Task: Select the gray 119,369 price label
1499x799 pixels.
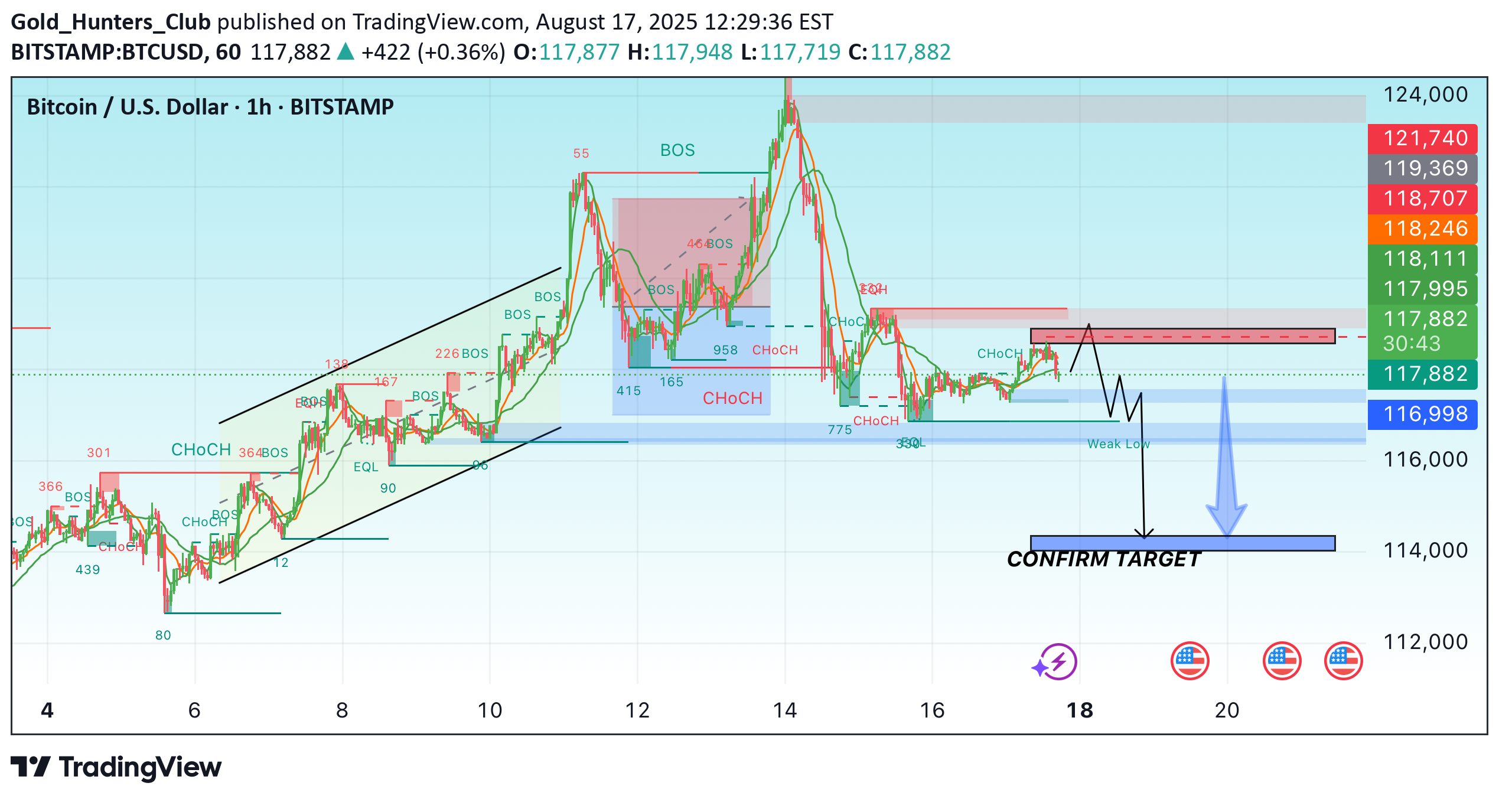Action: coord(1422,168)
